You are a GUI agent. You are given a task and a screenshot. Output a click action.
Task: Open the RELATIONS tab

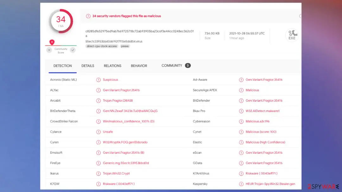[112, 66]
